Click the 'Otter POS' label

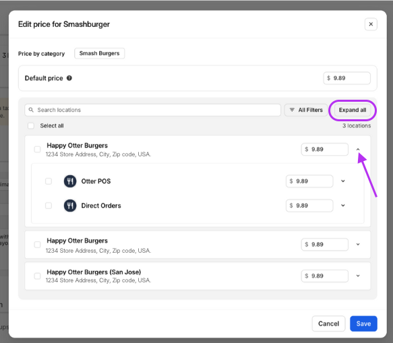pyautogui.click(x=96, y=181)
